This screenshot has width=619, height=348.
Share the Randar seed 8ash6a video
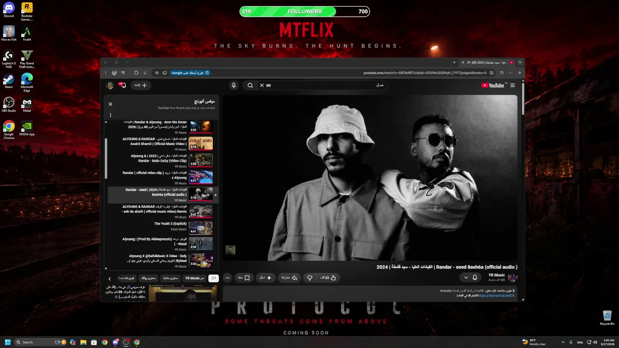click(290, 278)
